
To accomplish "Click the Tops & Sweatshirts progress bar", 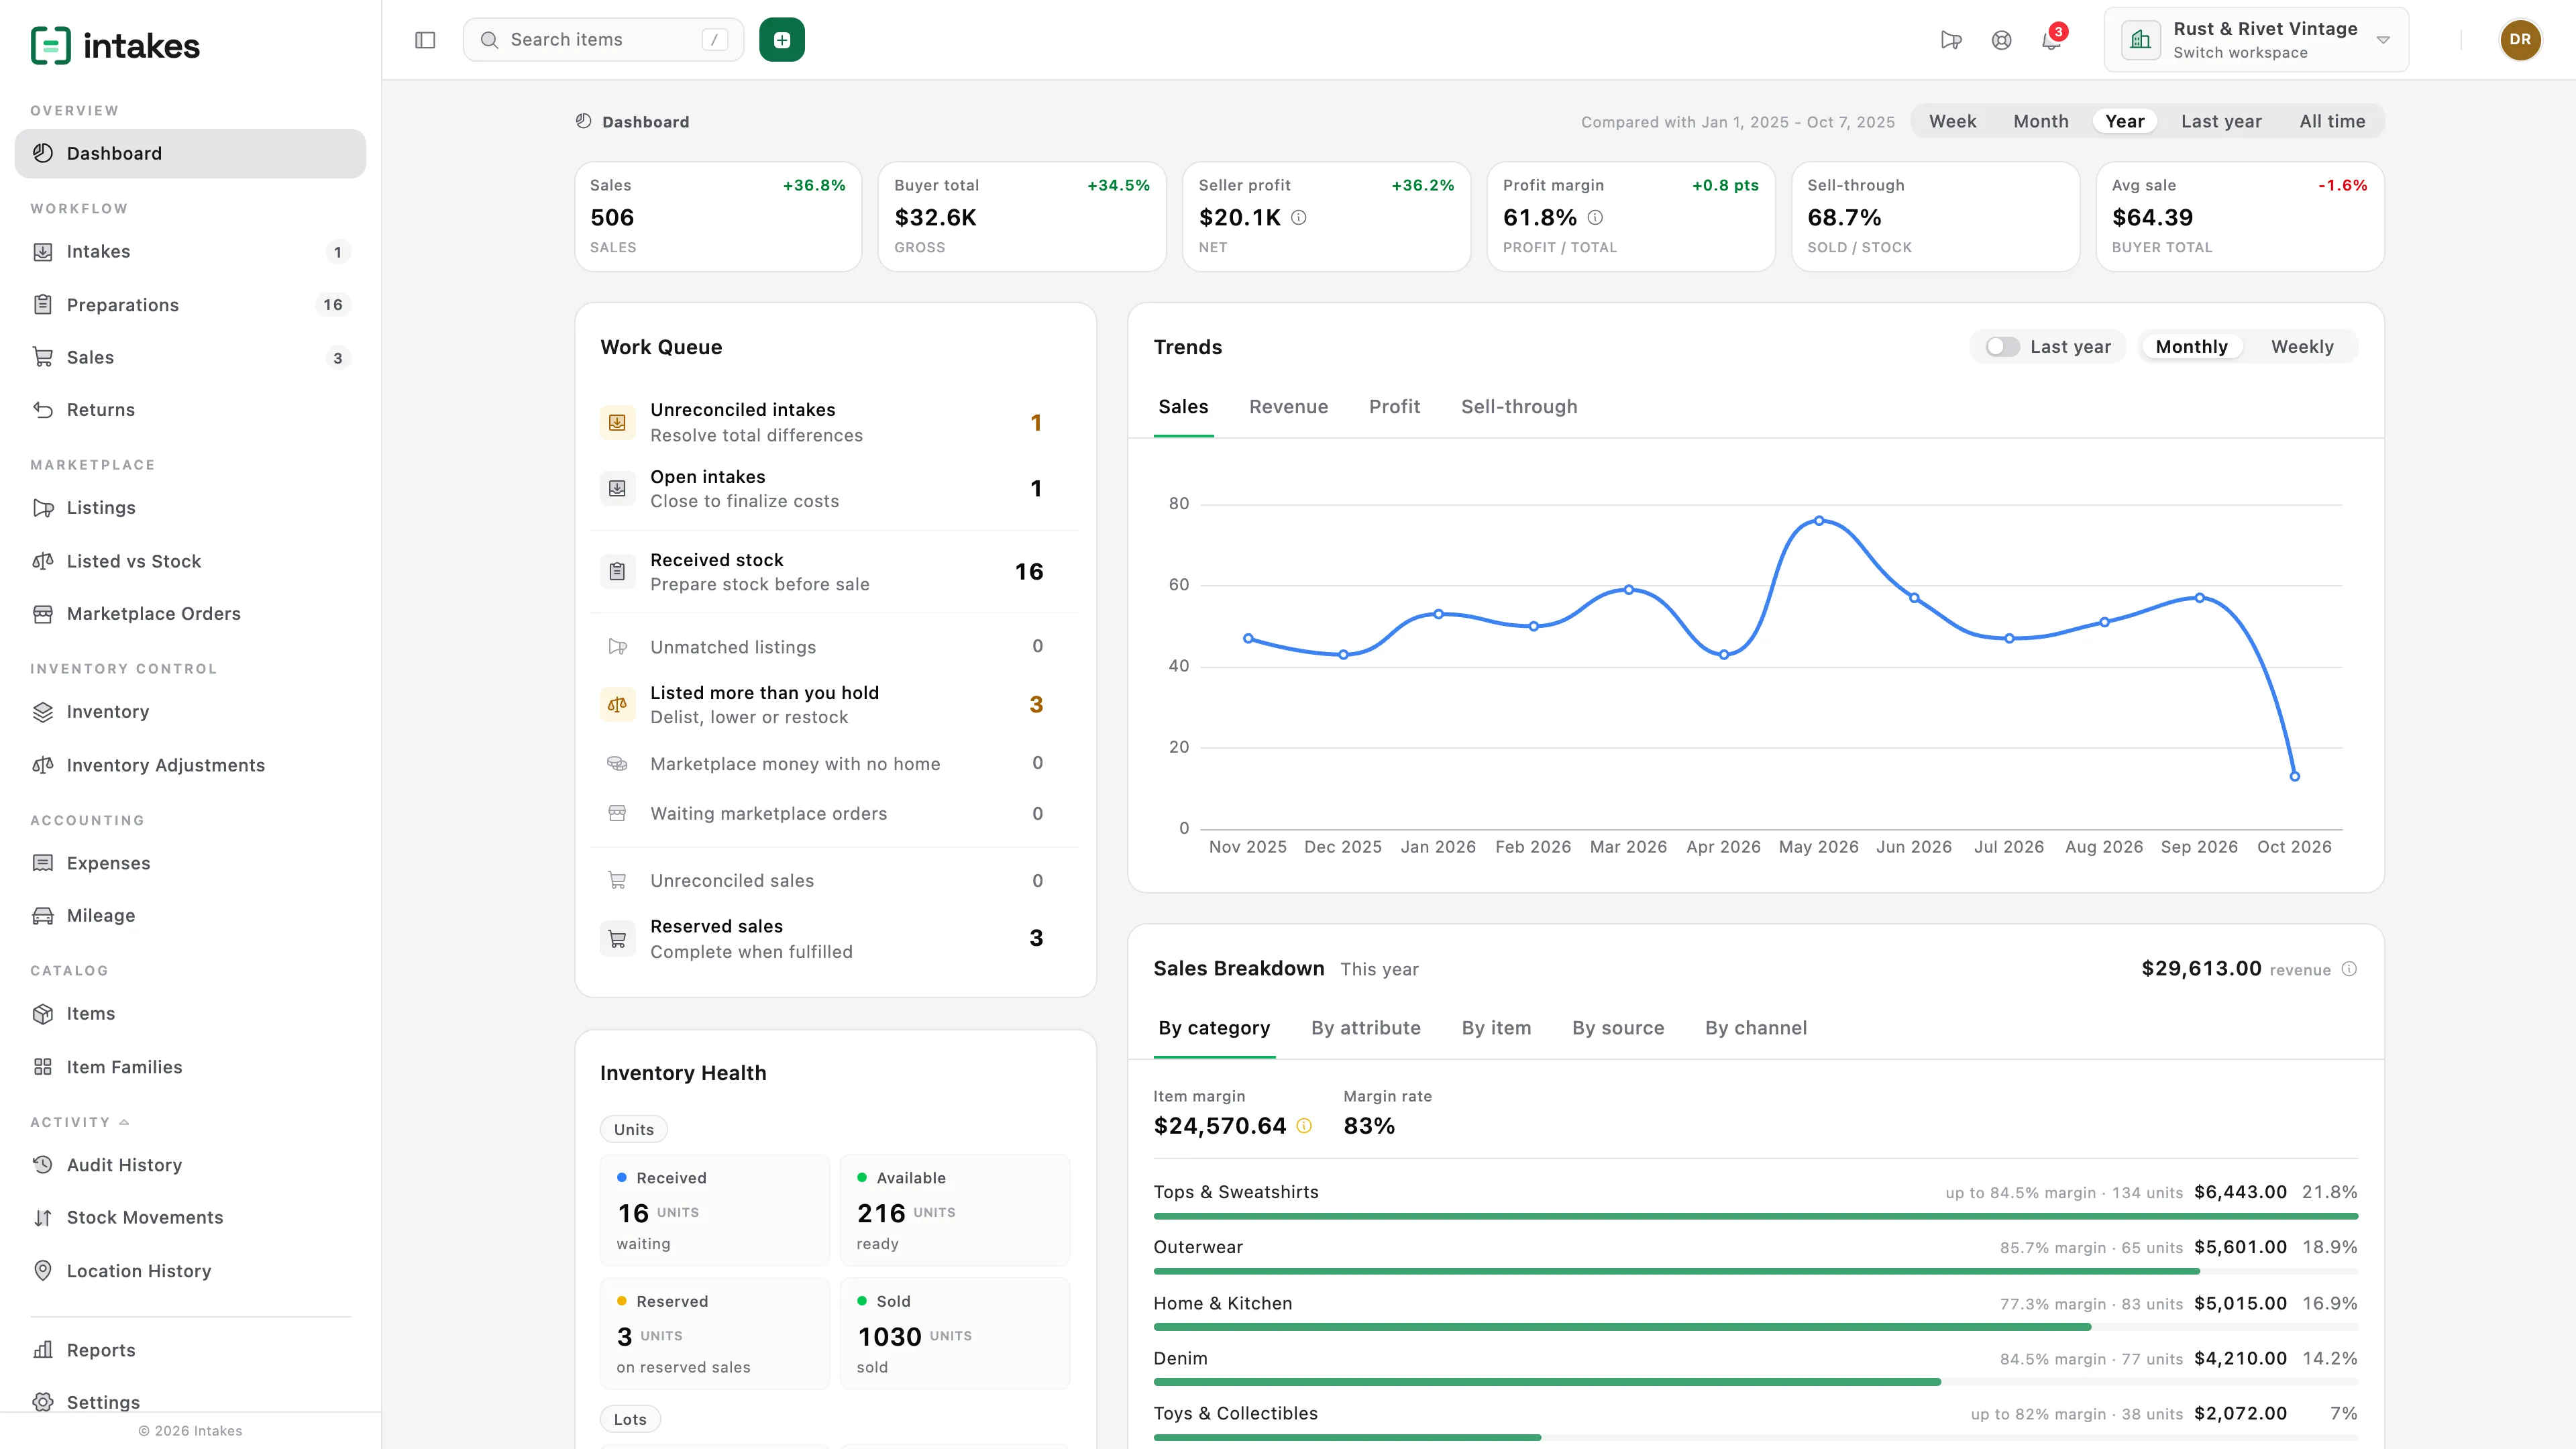I will pyautogui.click(x=1755, y=1216).
